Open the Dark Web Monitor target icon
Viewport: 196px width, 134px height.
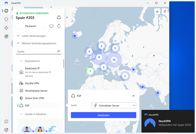coord(6,36)
